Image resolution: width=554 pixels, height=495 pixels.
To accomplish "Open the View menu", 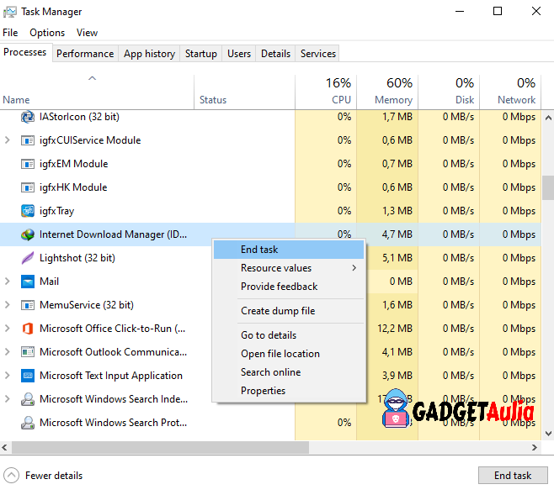I will coord(87,33).
